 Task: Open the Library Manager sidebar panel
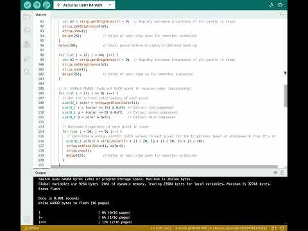click(27, 44)
